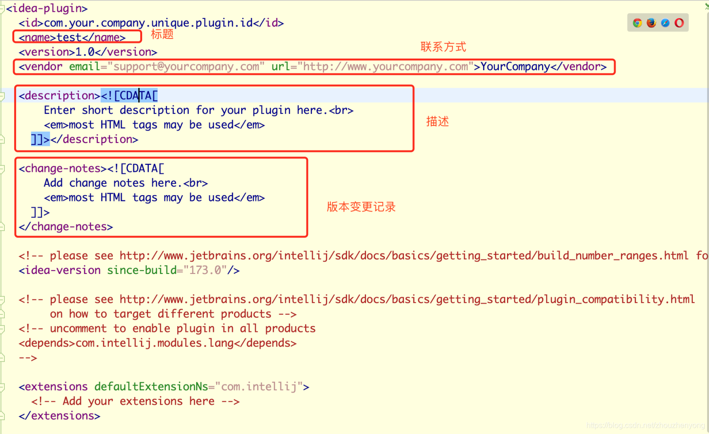Click the closing </change-notes> tag

coord(66,227)
